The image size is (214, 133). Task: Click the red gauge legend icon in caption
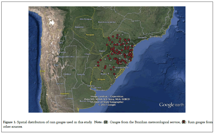pyautogui.click(x=183, y=122)
